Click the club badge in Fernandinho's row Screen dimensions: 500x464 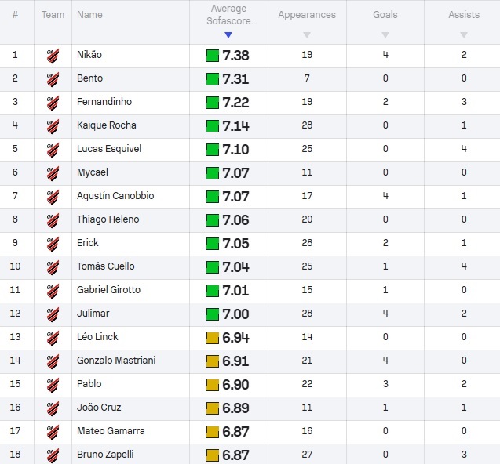coord(53,103)
